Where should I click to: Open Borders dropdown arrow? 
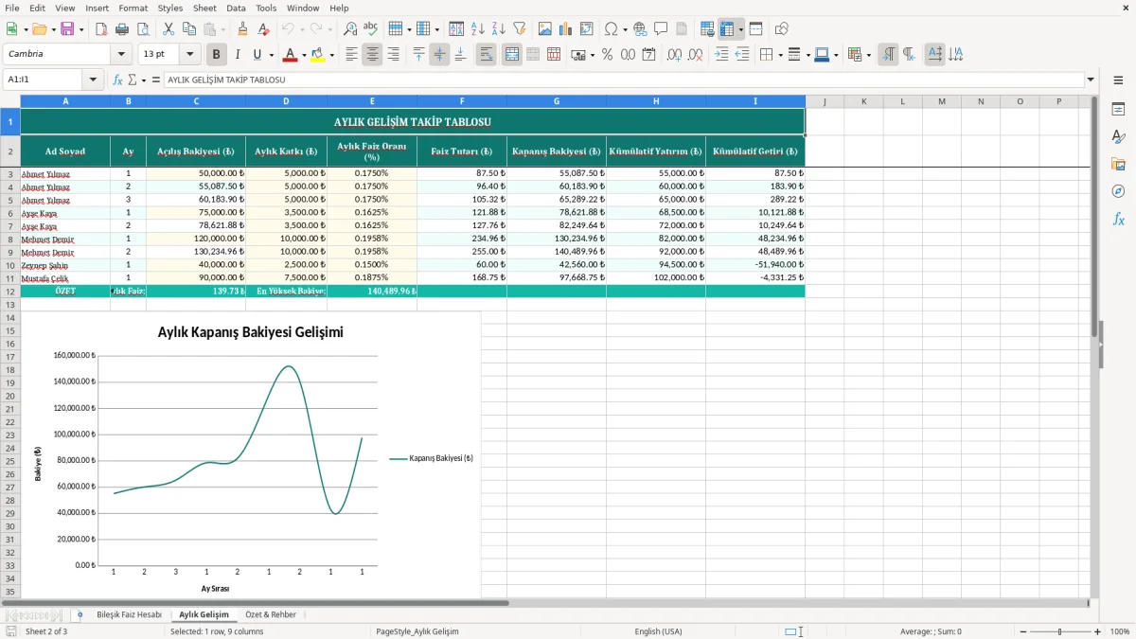pos(780,55)
